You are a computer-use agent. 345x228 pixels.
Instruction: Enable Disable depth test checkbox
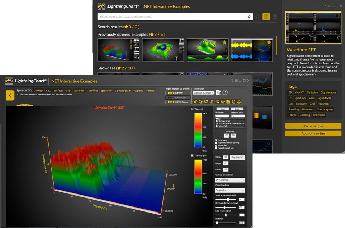216,148
